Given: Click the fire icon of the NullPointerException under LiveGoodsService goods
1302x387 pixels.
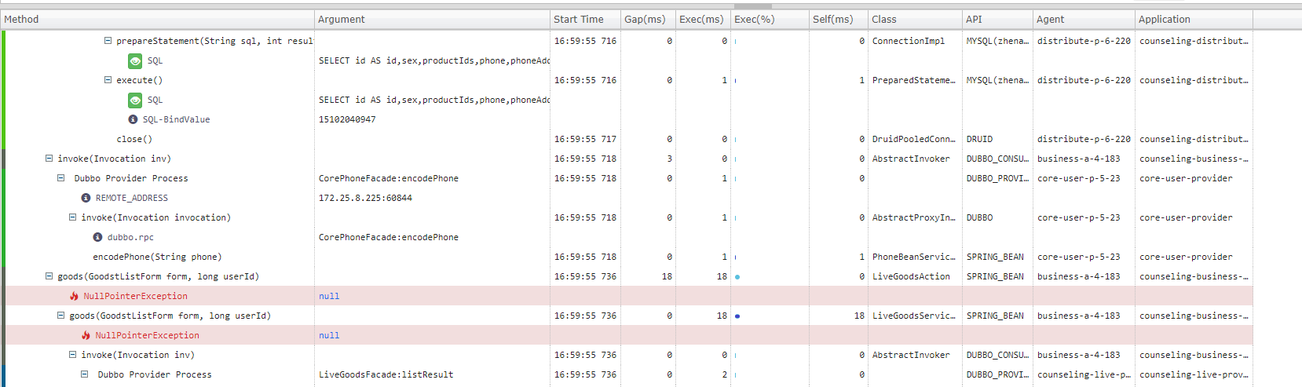Looking at the screenshot, I should pyautogui.click(x=86, y=335).
